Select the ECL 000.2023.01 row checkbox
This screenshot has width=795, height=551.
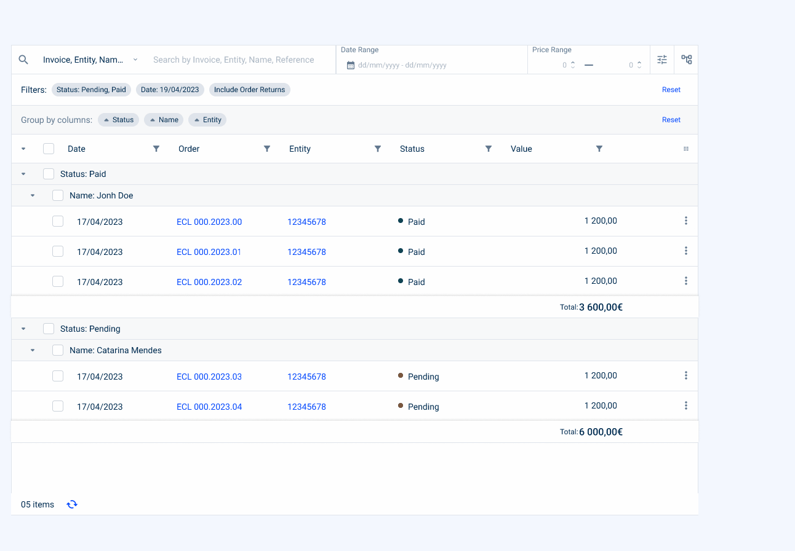pyautogui.click(x=58, y=251)
